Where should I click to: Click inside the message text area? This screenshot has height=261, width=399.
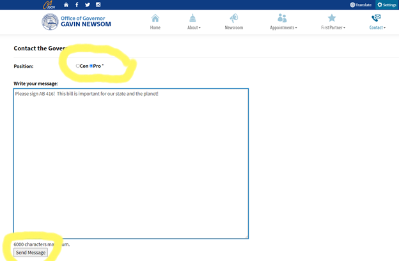click(131, 163)
